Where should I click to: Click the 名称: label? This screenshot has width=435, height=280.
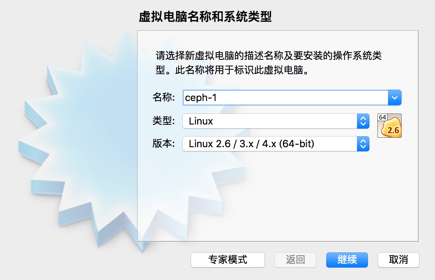point(164,98)
